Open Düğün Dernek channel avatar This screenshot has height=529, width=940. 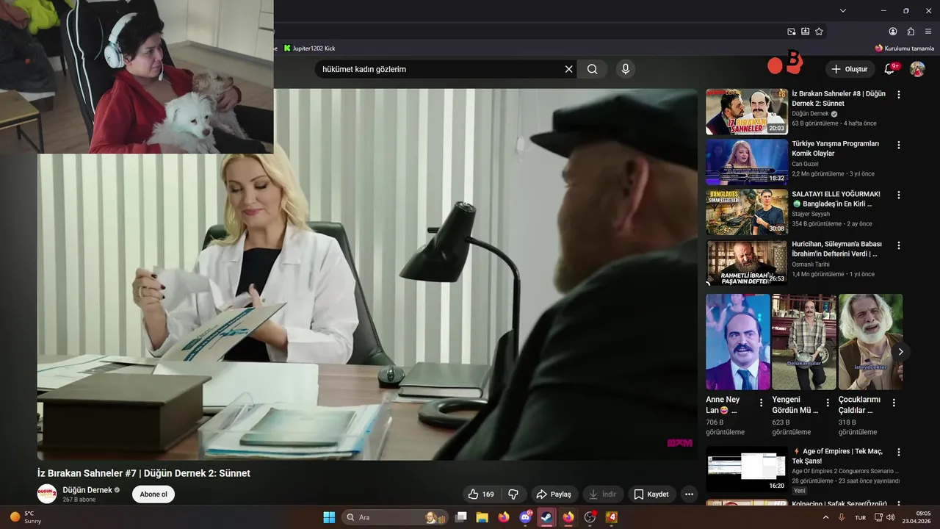(x=47, y=494)
